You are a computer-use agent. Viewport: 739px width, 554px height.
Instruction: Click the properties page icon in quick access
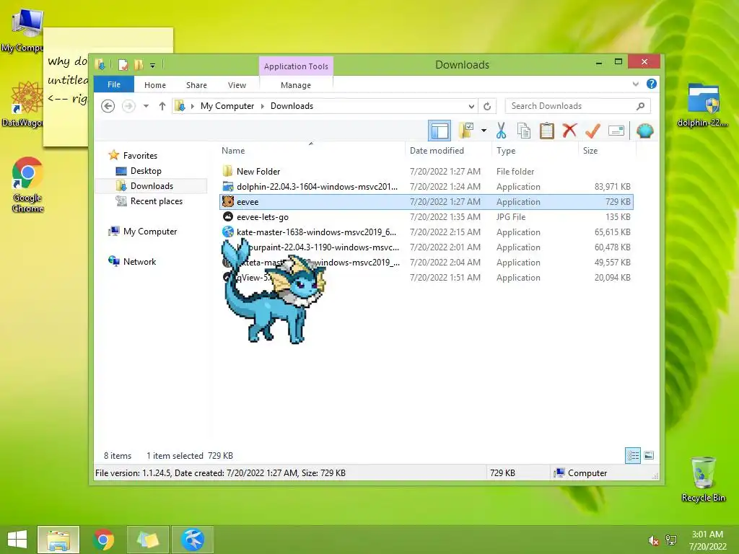pyautogui.click(x=123, y=64)
